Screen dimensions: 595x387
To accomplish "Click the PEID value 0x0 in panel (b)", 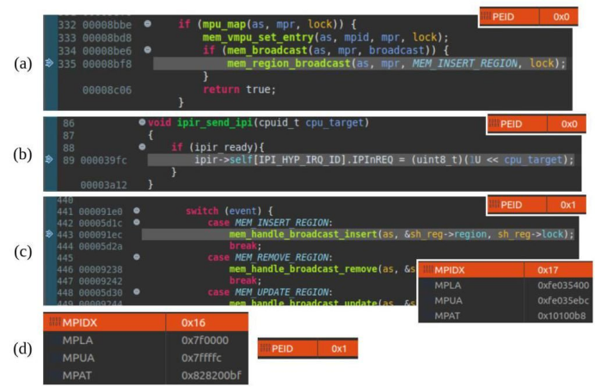I will 569,124.
